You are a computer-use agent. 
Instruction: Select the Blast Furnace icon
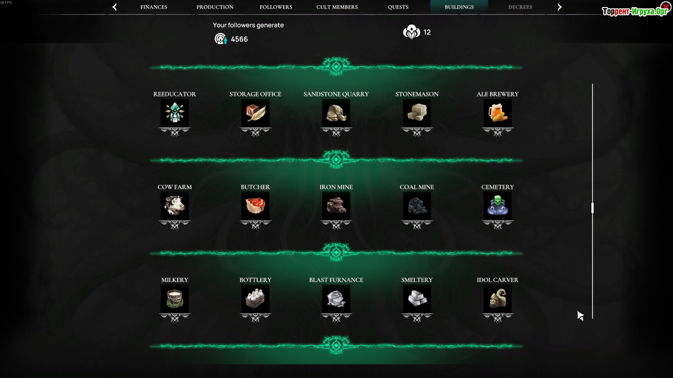336,299
